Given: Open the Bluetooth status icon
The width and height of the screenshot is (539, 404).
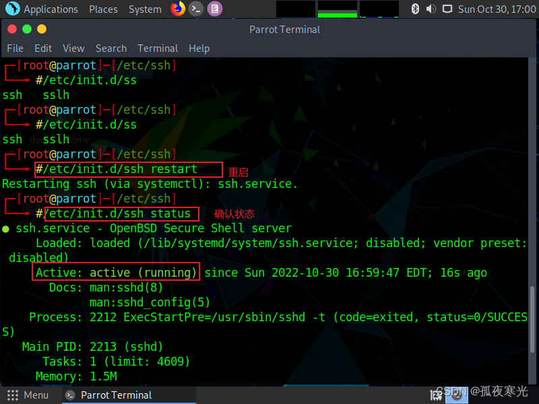Looking at the screenshot, I should (416, 9).
